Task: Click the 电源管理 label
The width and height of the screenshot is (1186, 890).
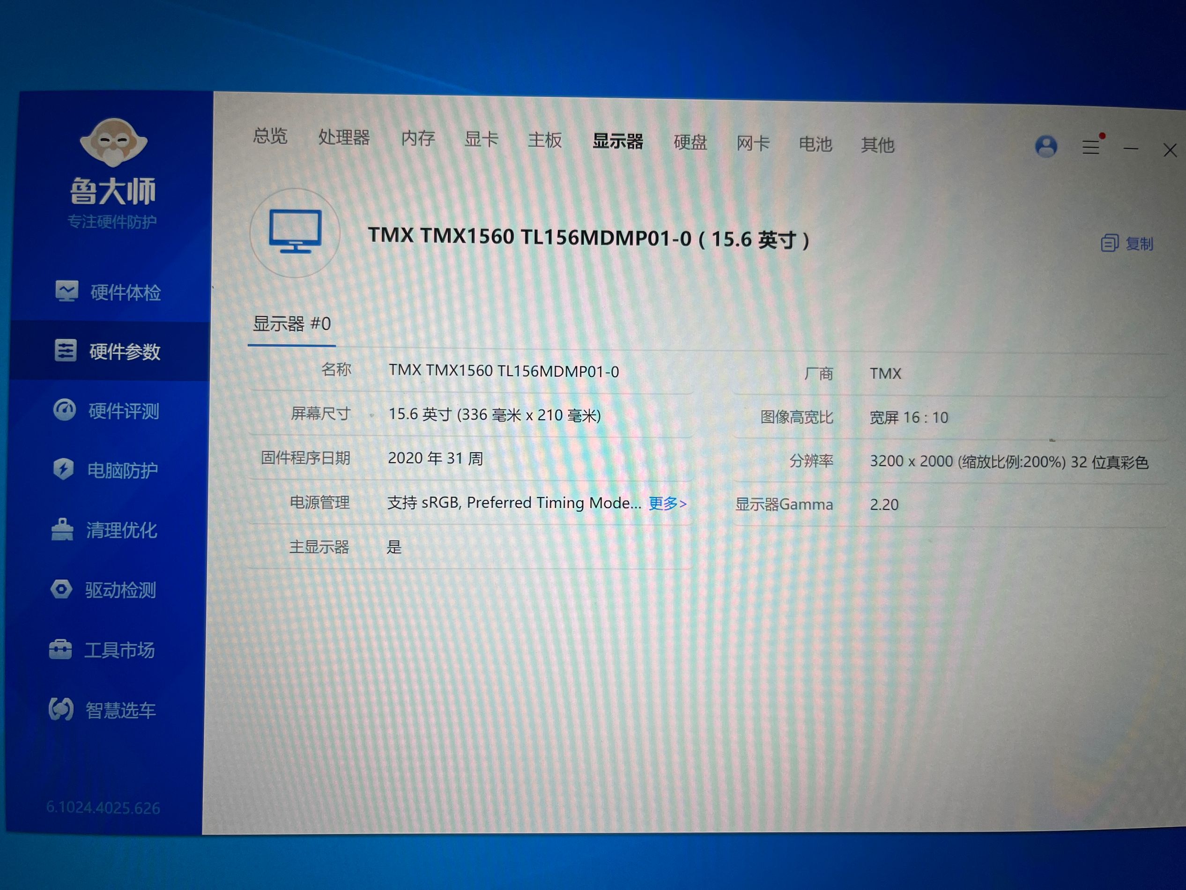Action: [x=319, y=502]
